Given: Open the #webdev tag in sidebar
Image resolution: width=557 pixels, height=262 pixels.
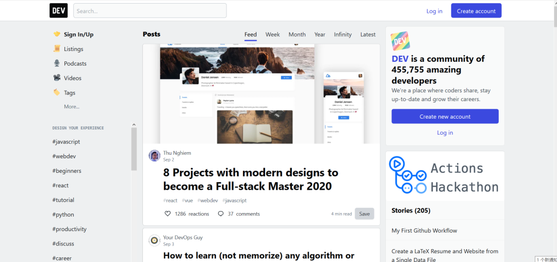Looking at the screenshot, I should [64, 156].
